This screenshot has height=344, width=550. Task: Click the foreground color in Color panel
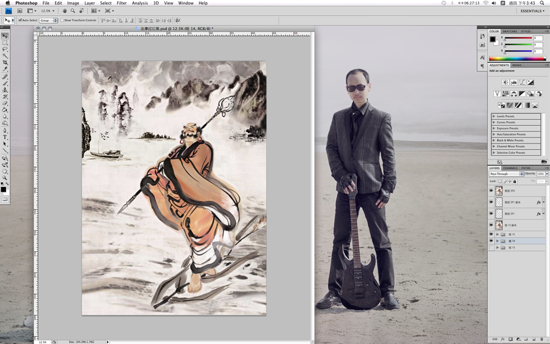click(493, 39)
